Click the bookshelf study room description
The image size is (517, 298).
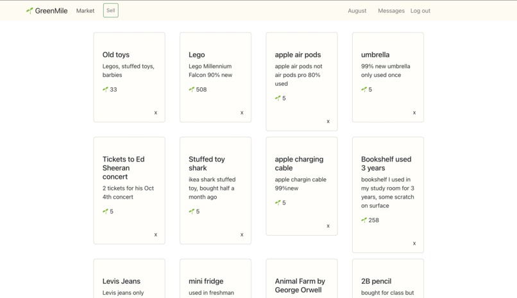(387, 193)
